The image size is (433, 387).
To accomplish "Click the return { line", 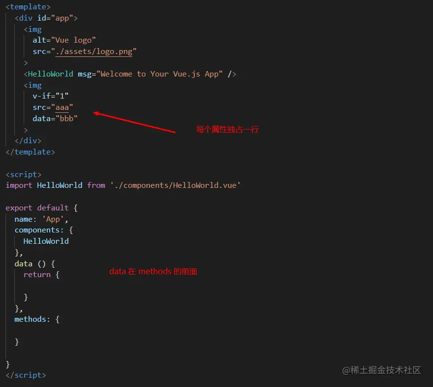I will point(41,275).
